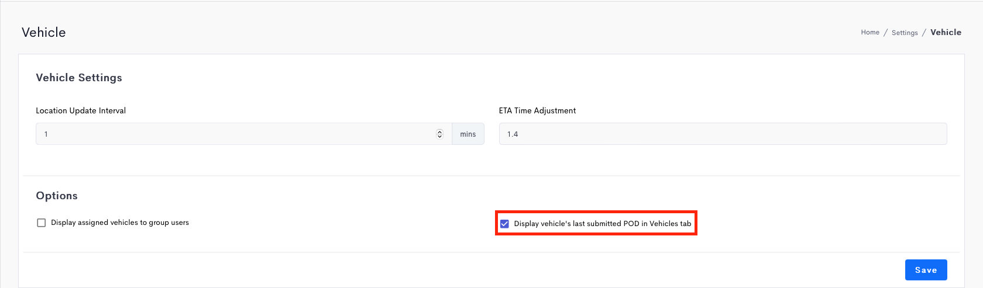Viewport: 983px width, 288px height.
Task: Click the ETA Time Adjustment label
Action: point(537,110)
